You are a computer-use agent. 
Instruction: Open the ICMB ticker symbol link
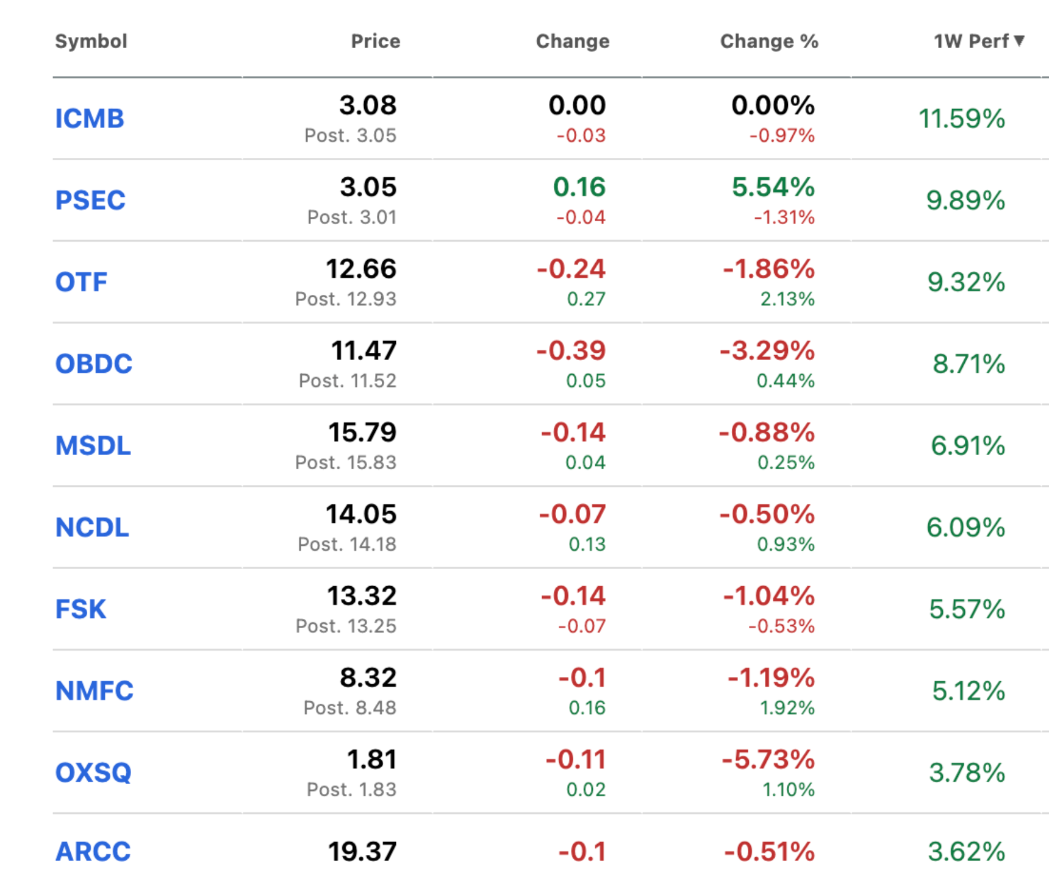coord(90,118)
